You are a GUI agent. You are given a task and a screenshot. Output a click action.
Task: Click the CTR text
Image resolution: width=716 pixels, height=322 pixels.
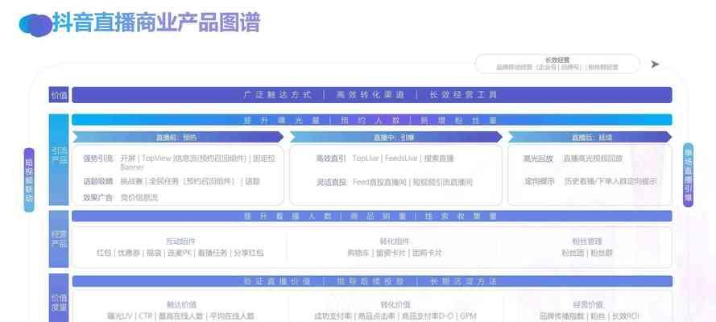(145, 316)
